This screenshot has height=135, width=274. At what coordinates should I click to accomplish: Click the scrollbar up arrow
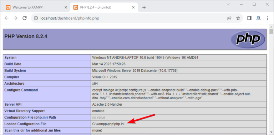[x=271, y=27]
